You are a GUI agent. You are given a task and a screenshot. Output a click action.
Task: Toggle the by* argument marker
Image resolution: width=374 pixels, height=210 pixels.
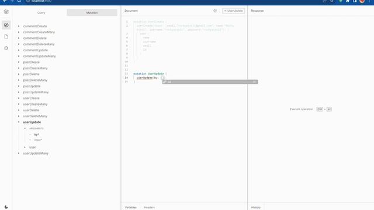coord(30,135)
